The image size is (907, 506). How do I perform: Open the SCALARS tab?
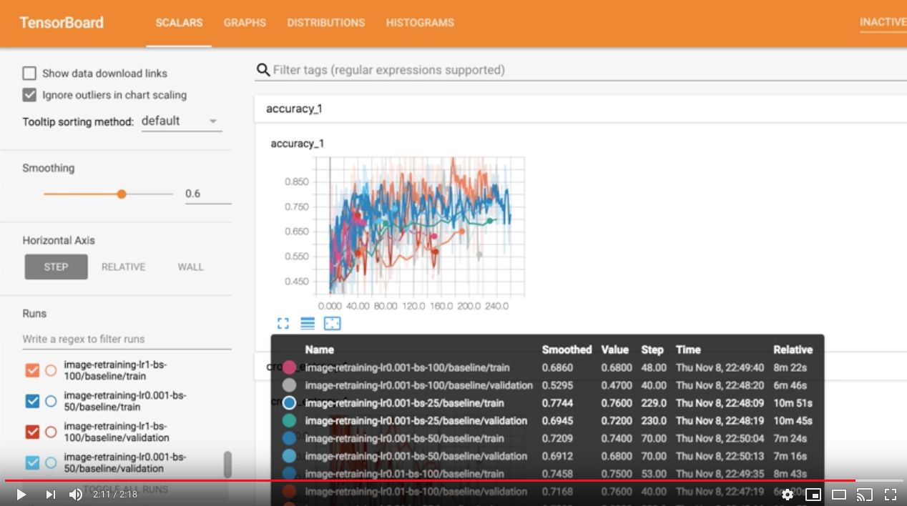pos(179,23)
